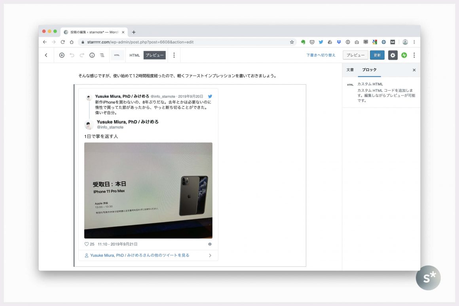Click the HTML block type icon
This screenshot has height=306, width=459.
click(x=117, y=55)
